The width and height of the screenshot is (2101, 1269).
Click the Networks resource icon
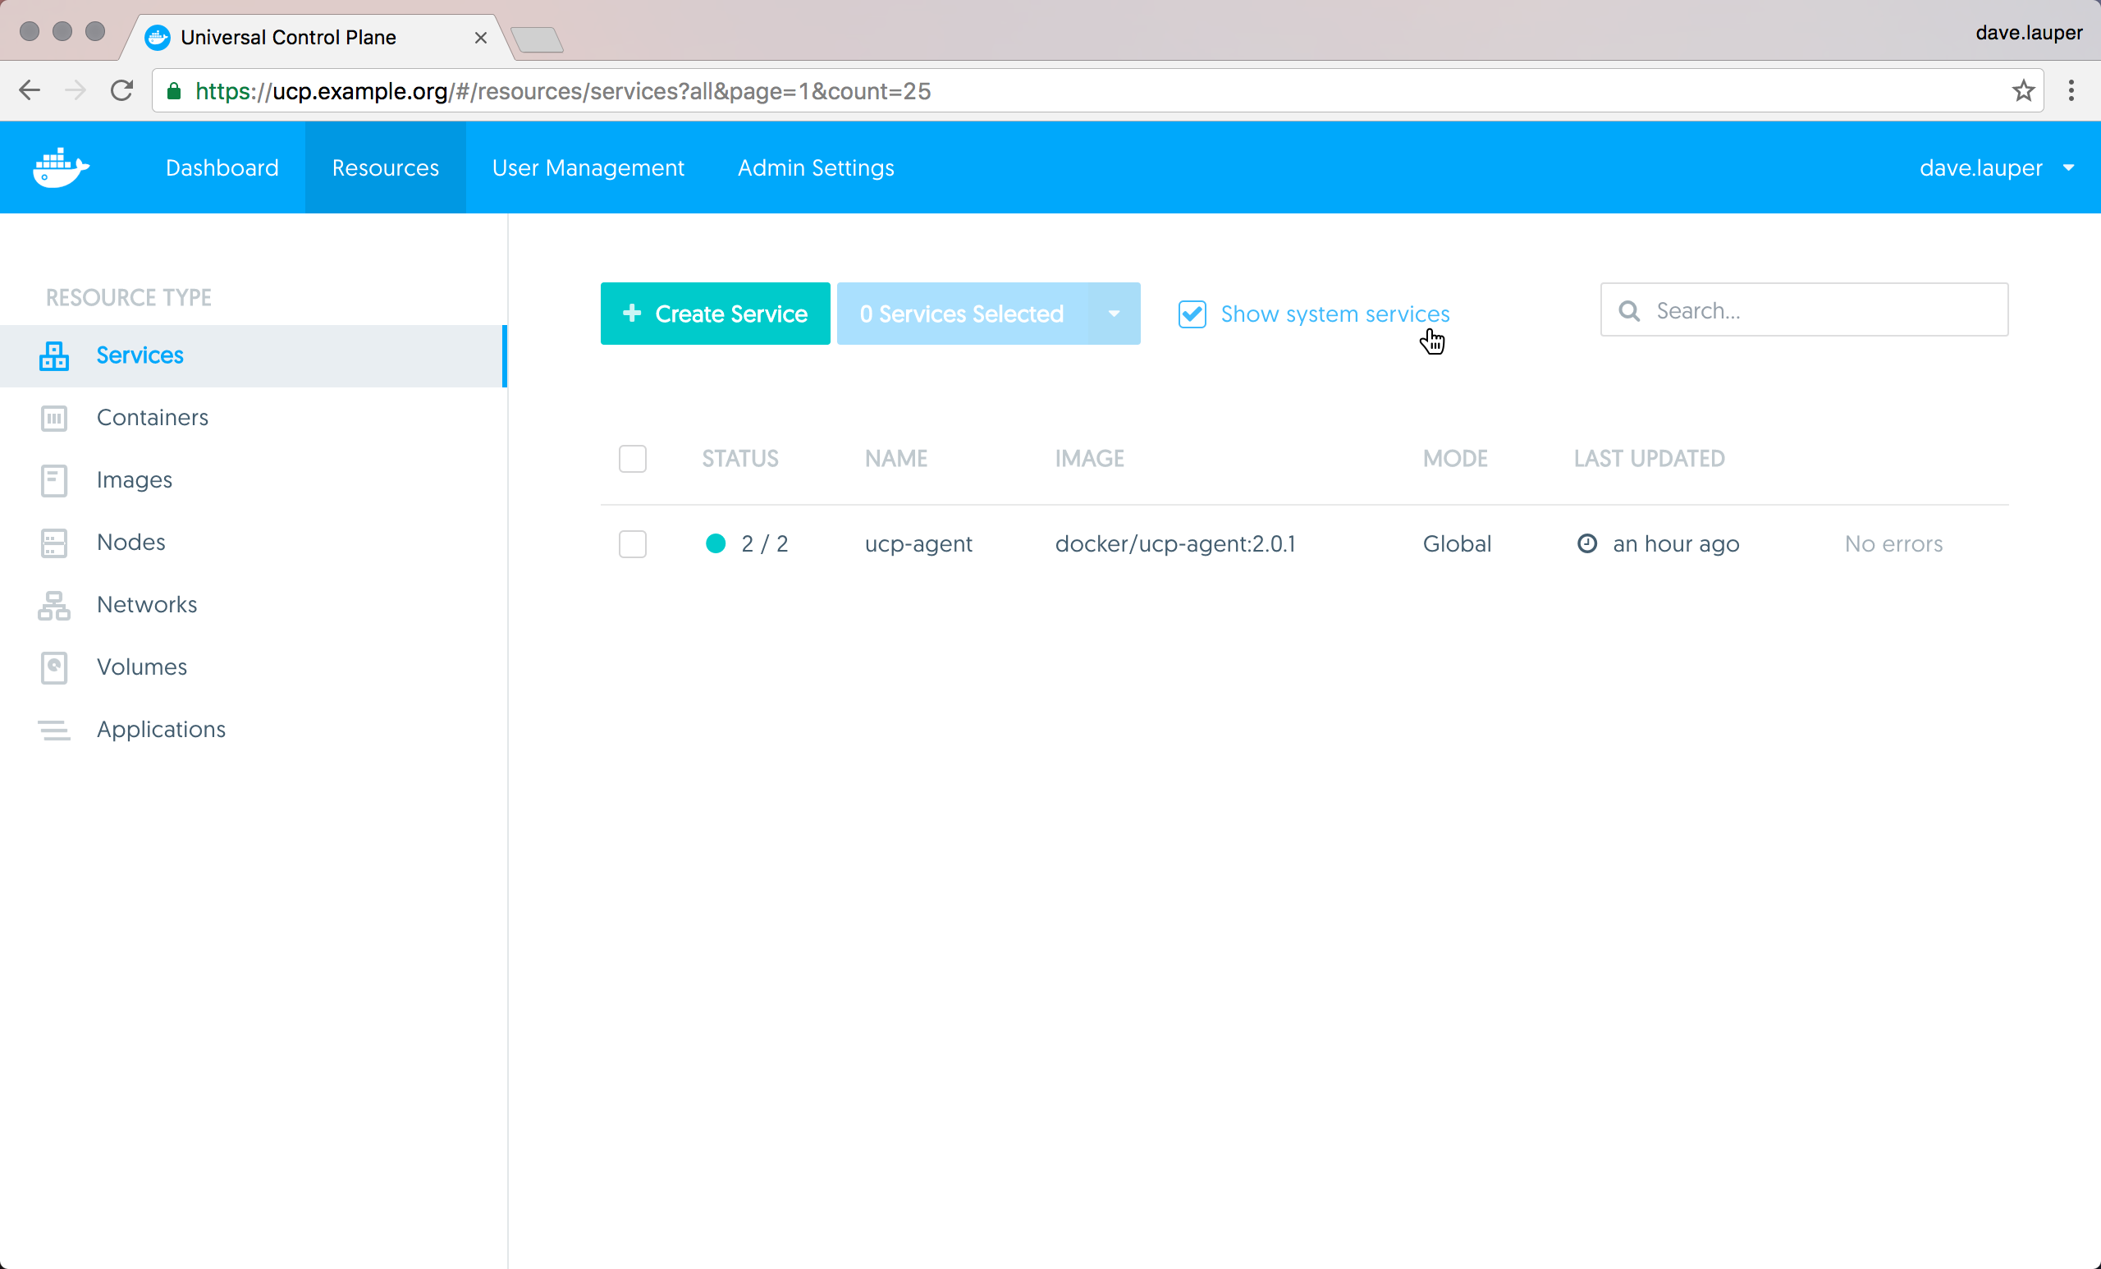coord(53,606)
